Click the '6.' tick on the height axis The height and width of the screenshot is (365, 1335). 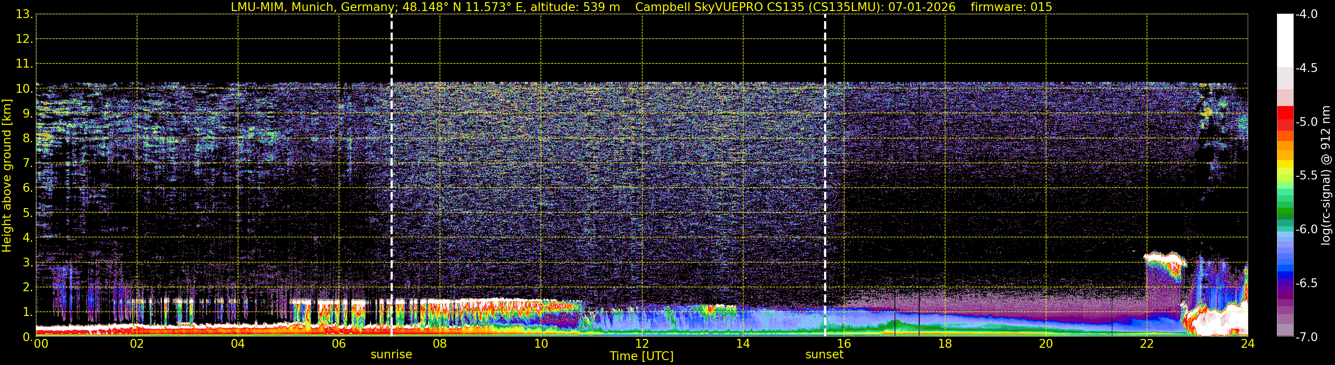tap(27, 188)
